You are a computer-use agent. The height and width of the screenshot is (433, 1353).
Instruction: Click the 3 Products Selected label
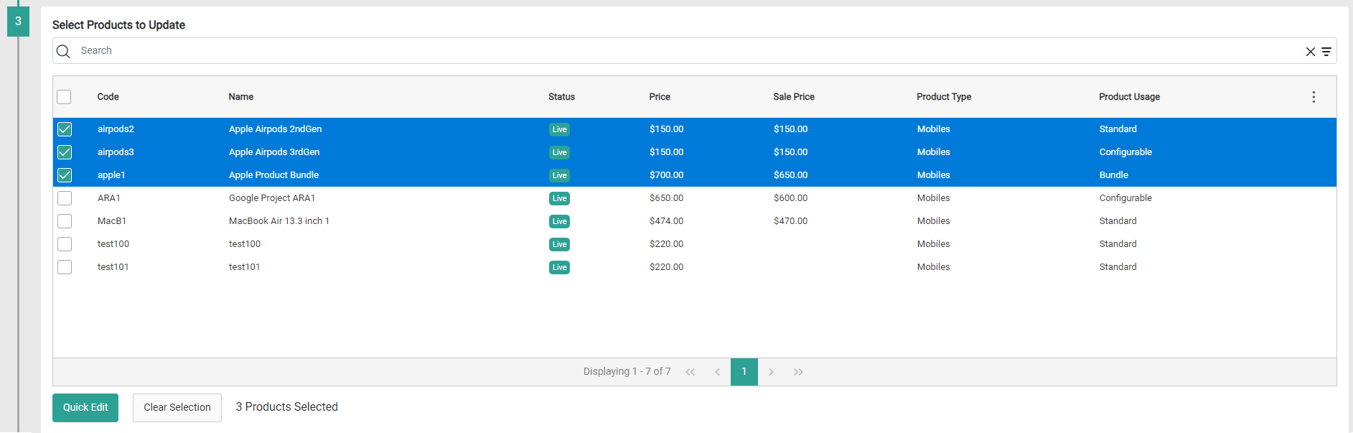pyautogui.click(x=287, y=407)
